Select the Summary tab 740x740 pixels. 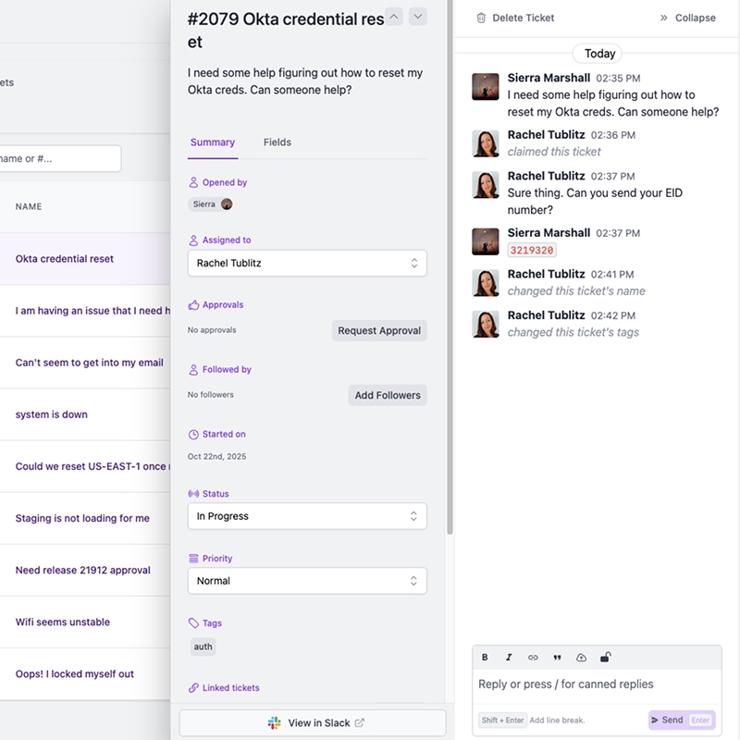[213, 142]
